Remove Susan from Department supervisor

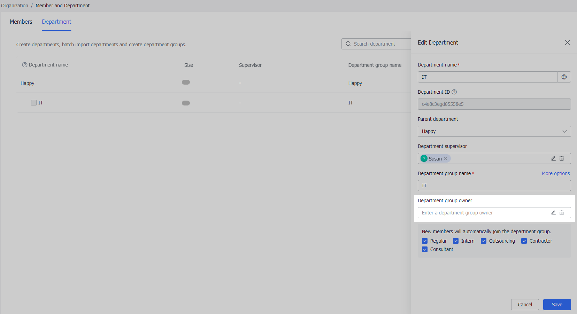[446, 158]
